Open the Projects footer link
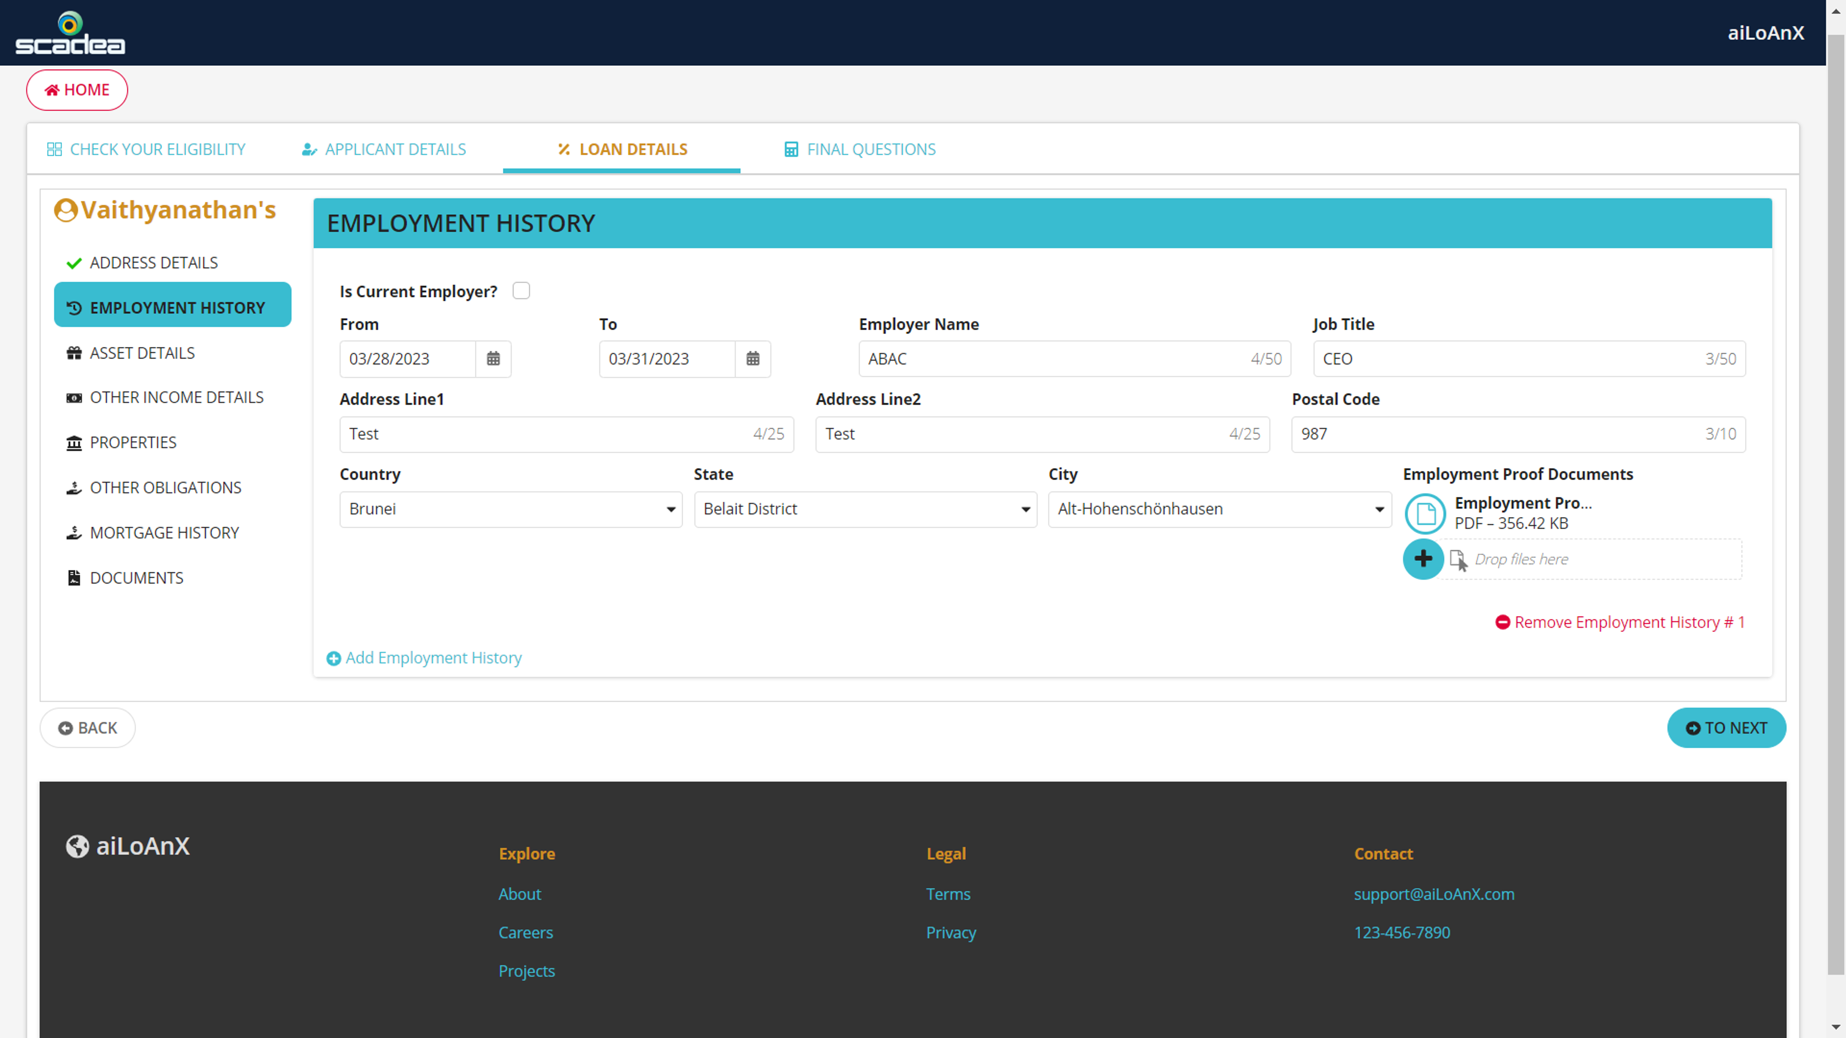The image size is (1846, 1038). [527, 971]
